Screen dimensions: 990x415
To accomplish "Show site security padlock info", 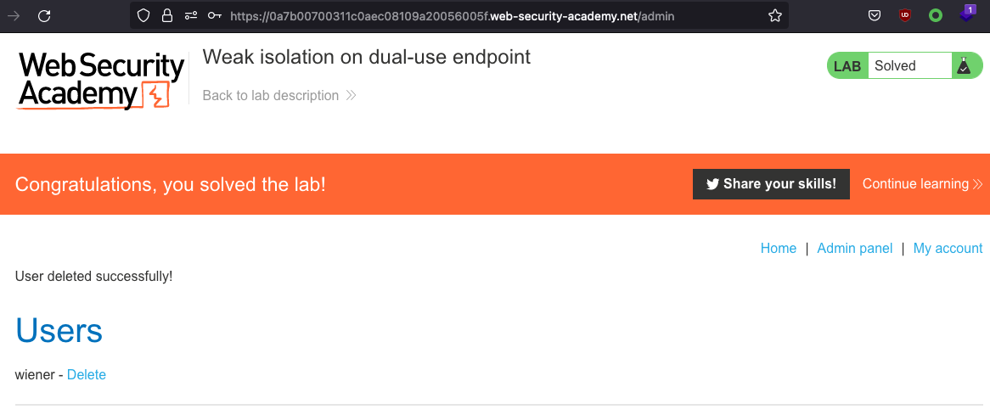I will (167, 15).
